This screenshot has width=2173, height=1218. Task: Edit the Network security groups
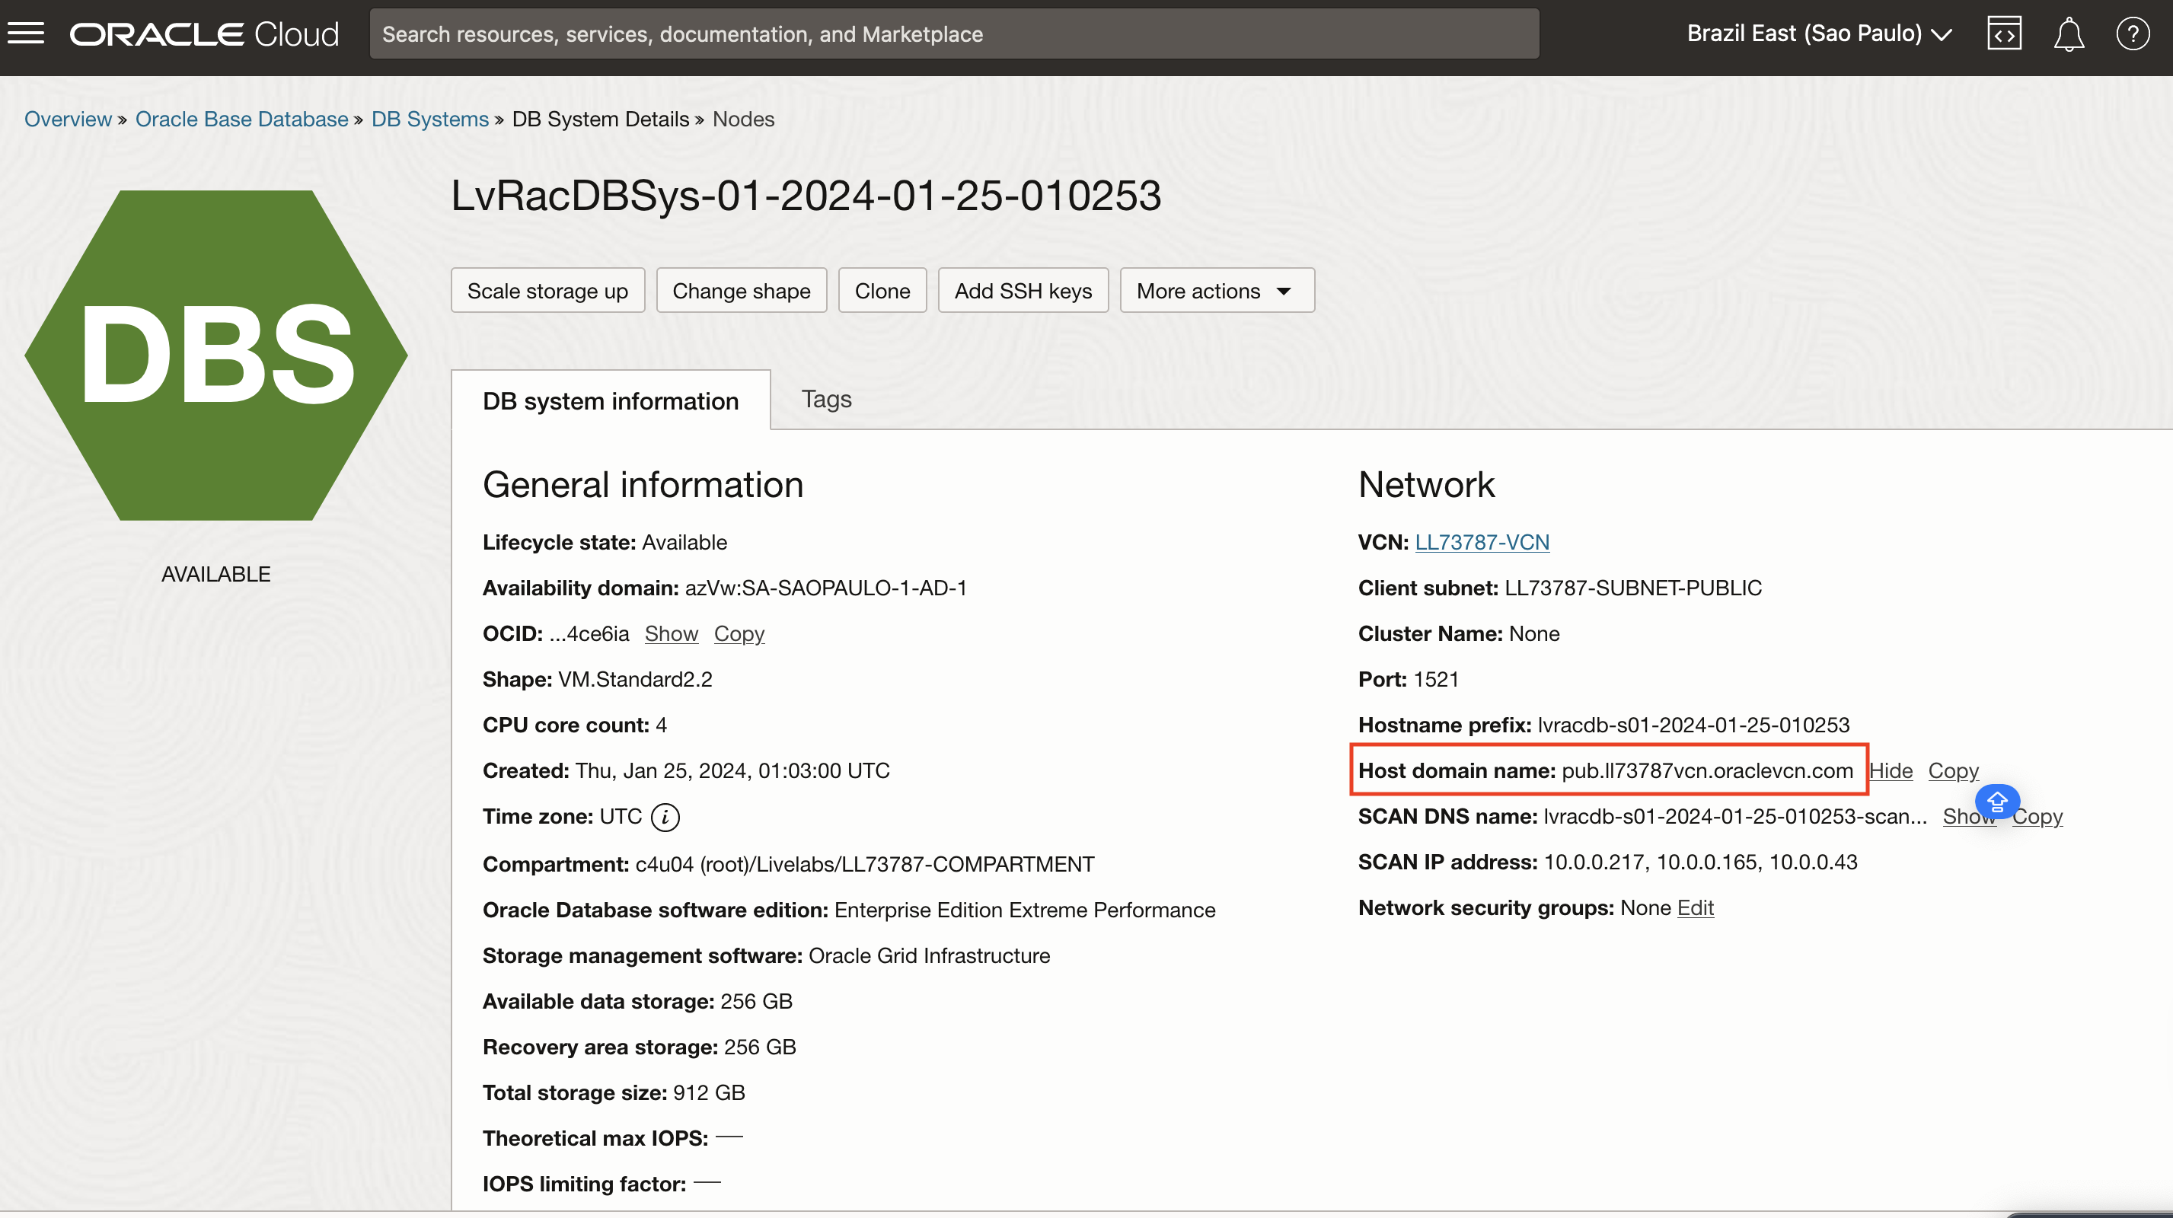tap(1695, 907)
